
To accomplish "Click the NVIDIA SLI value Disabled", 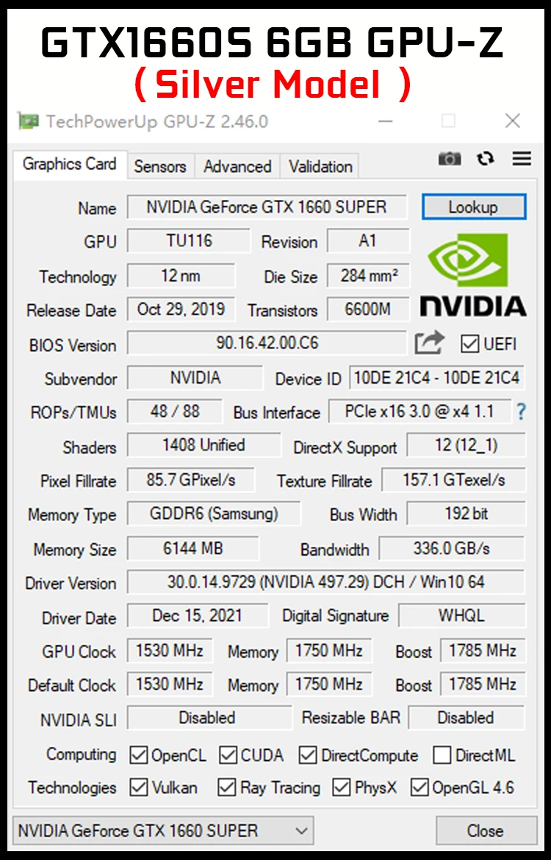I will click(x=209, y=717).
